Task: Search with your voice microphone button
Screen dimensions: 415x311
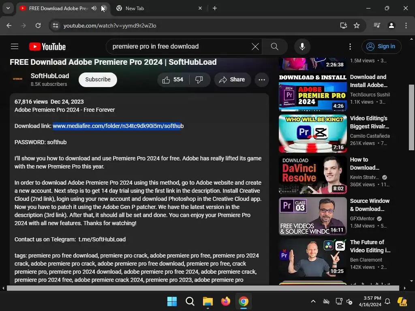Action: point(302,47)
